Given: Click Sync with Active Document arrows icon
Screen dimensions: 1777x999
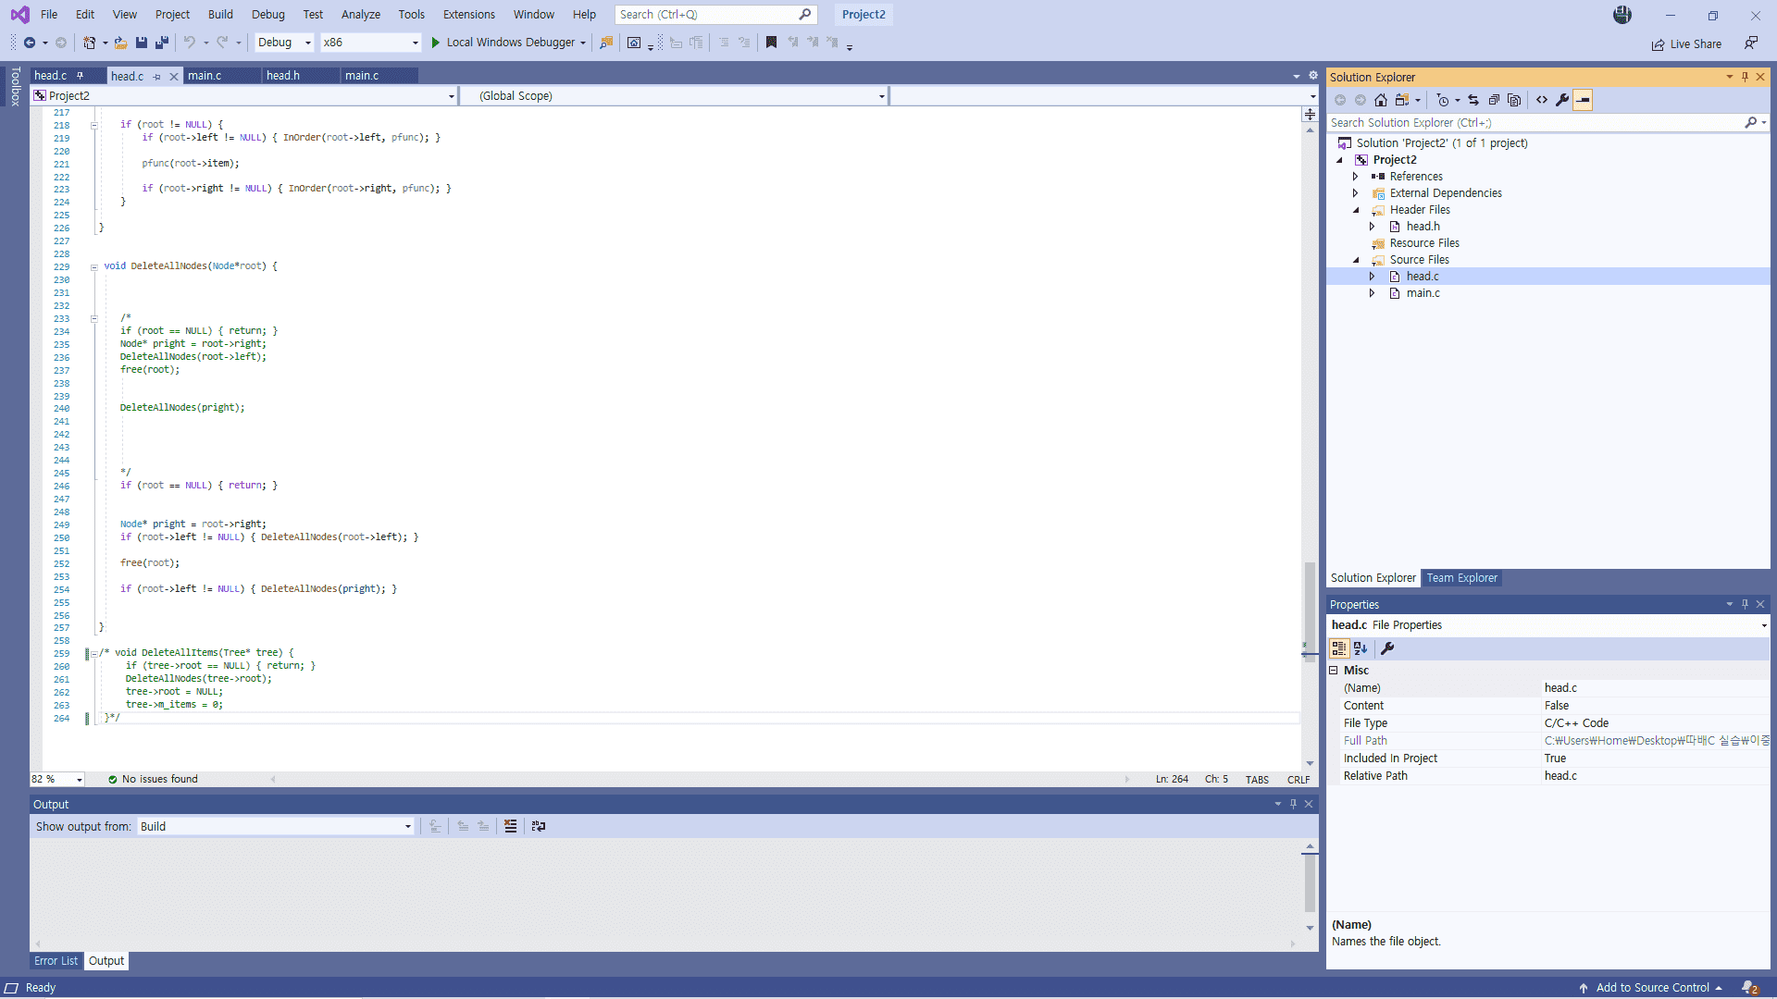Looking at the screenshot, I should [x=1473, y=100].
